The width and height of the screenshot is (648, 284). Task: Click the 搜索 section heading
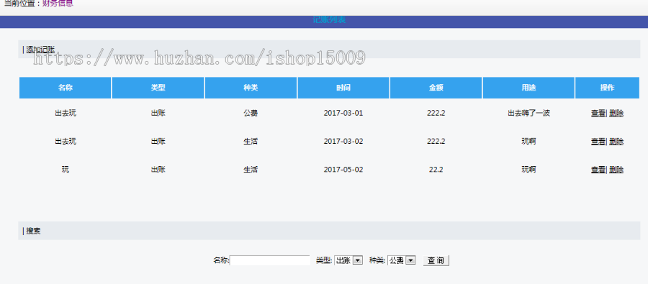pos(33,232)
